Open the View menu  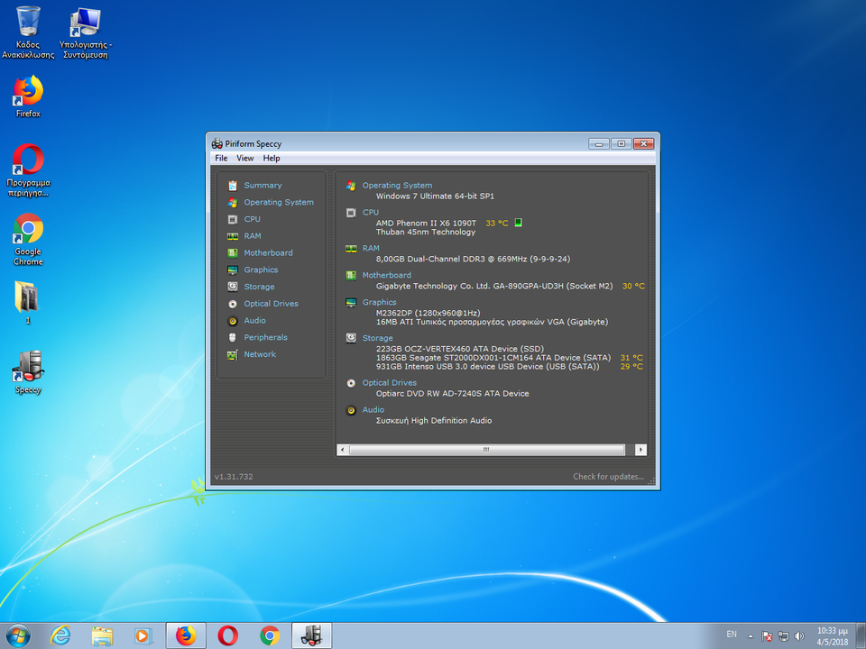(x=244, y=159)
